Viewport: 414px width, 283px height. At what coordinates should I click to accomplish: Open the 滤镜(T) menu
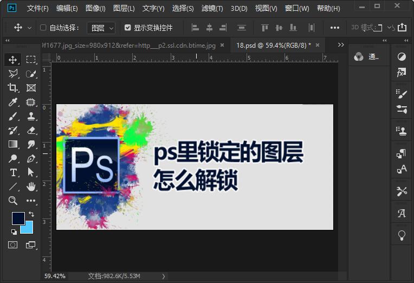pyautogui.click(x=212, y=9)
